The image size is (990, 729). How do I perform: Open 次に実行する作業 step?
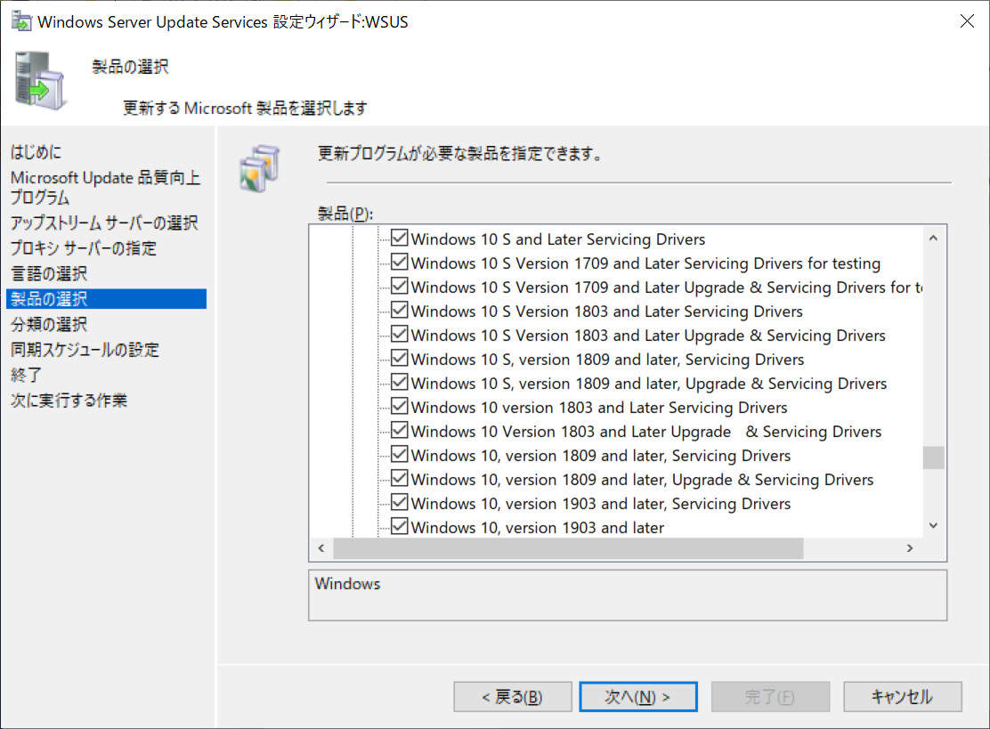[69, 400]
